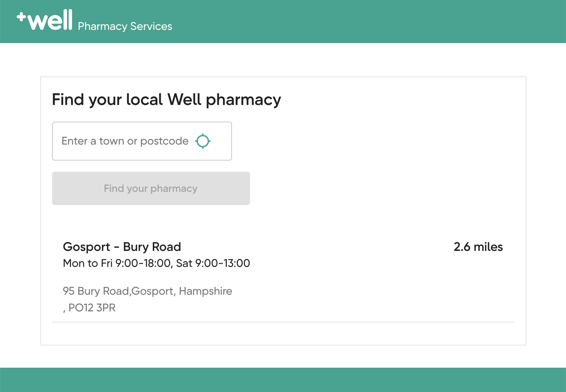
Task: Click the Find your local Well pharmacy heading
Action: pyautogui.click(x=166, y=100)
